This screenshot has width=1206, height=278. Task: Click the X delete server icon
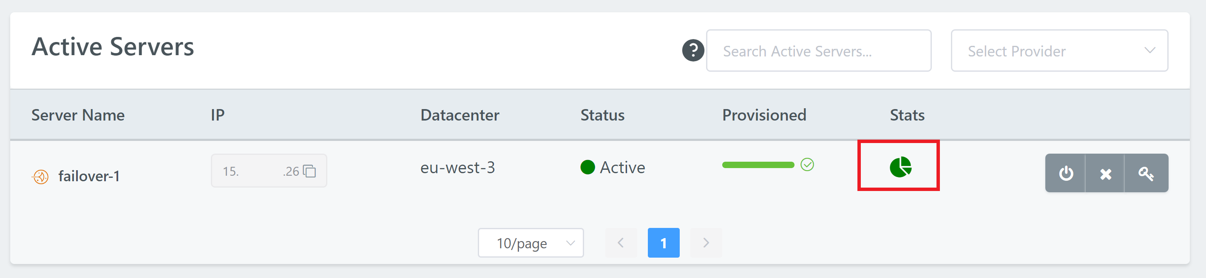coord(1105,174)
